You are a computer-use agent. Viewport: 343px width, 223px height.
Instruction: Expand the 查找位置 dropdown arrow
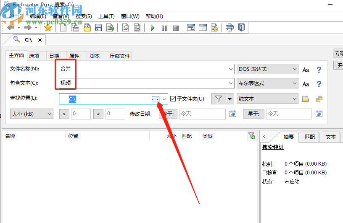pyautogui.click(x=164, y=99)
